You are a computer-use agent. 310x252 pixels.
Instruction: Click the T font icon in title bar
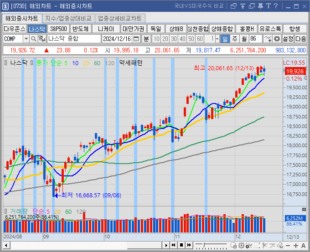(x=268, y=6)
